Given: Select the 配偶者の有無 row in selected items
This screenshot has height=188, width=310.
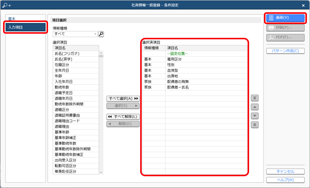Looking at the screenshot, I should (195, 82).
